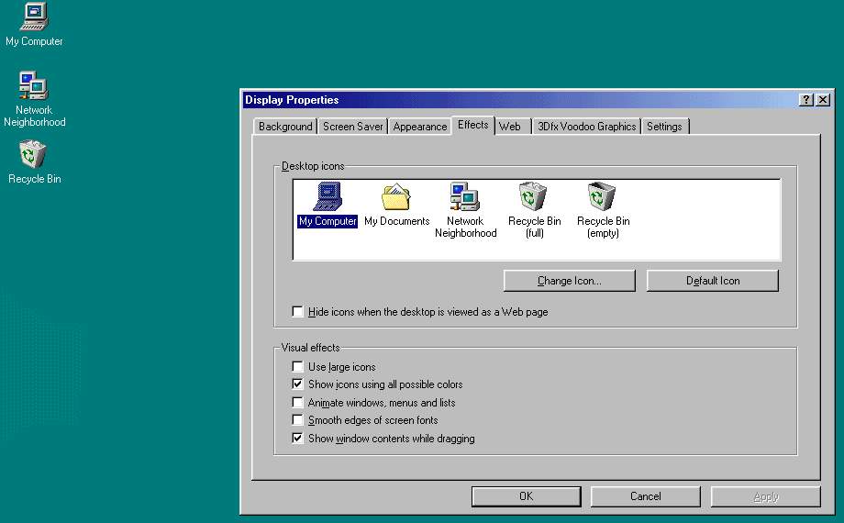Switch to the Screen Saver tab
Image resolution: width=844 pixels, height=523 pixels.
pyautogui.click(x=352, y=127)
